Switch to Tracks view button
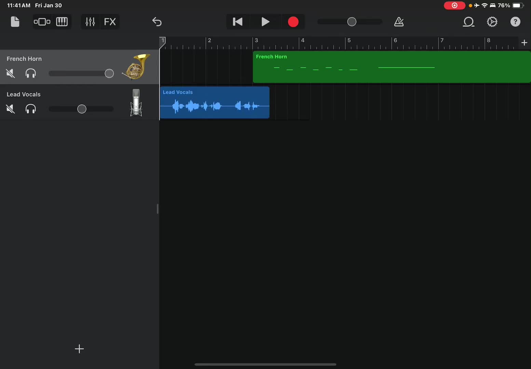This screenshot has height=369, width=531. [x=42, y=22]
